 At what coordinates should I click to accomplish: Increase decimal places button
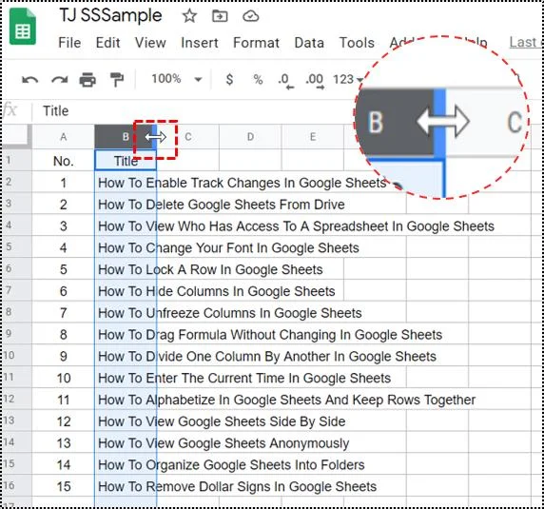(x=315, y=81)
